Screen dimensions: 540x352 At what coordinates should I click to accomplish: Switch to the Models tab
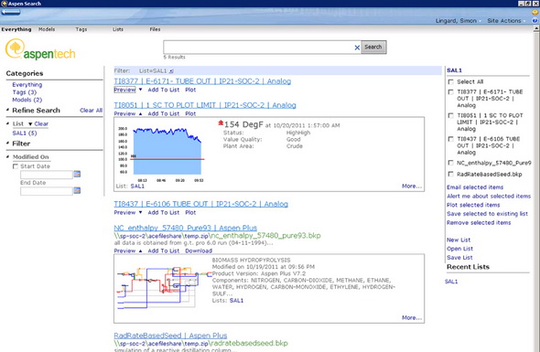click(47, 29)
